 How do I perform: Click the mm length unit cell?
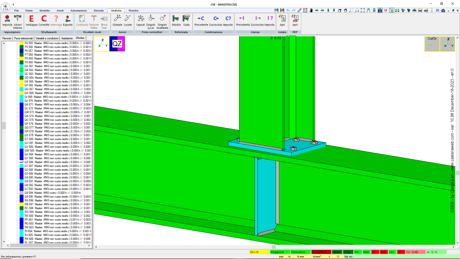click(282, 257)
